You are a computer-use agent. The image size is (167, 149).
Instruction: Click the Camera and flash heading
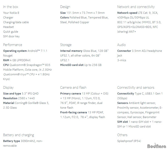[x=73, y=87]
